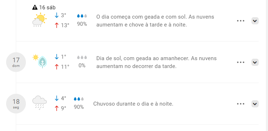
Task: Click the 16 sáb date label
Action: click(x=47, y=8)
